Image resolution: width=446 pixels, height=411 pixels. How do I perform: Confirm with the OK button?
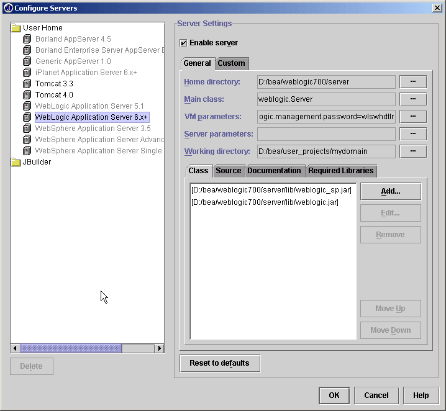pos(334,395)
